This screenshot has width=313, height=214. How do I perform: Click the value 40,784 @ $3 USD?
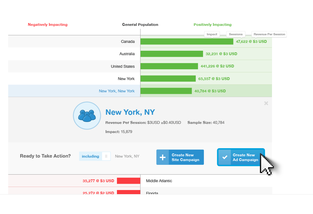click(x=210, y=91)
